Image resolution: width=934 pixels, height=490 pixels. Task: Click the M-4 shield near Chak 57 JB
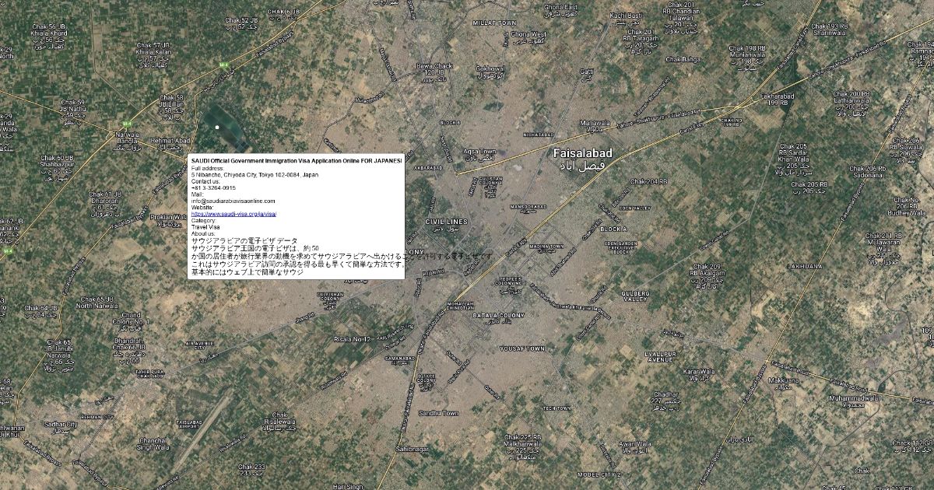pyautogui.click(x=224, y=65)
